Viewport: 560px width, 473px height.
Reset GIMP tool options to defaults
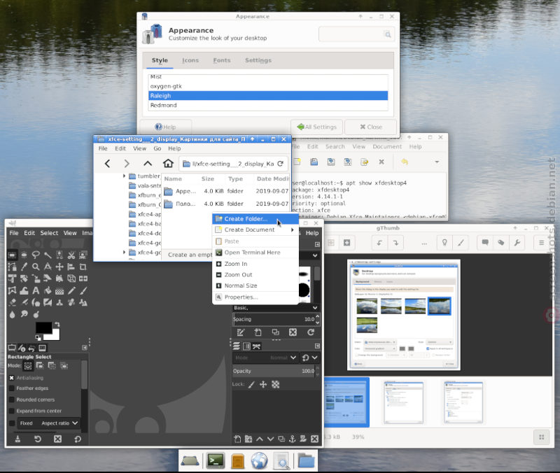coord(78,439)
